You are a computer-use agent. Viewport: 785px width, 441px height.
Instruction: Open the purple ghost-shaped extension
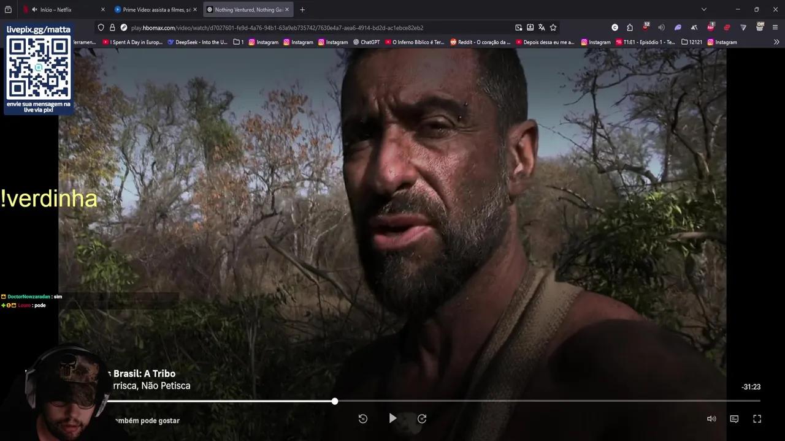678,28
